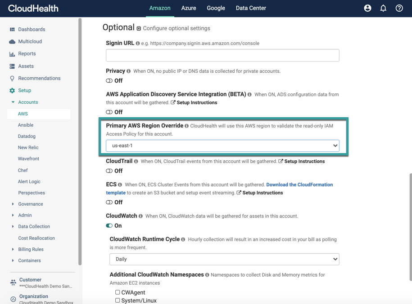The image size is (412, 304).
Task: Open Perspectives in the sidebar
Action: (32, 193)
